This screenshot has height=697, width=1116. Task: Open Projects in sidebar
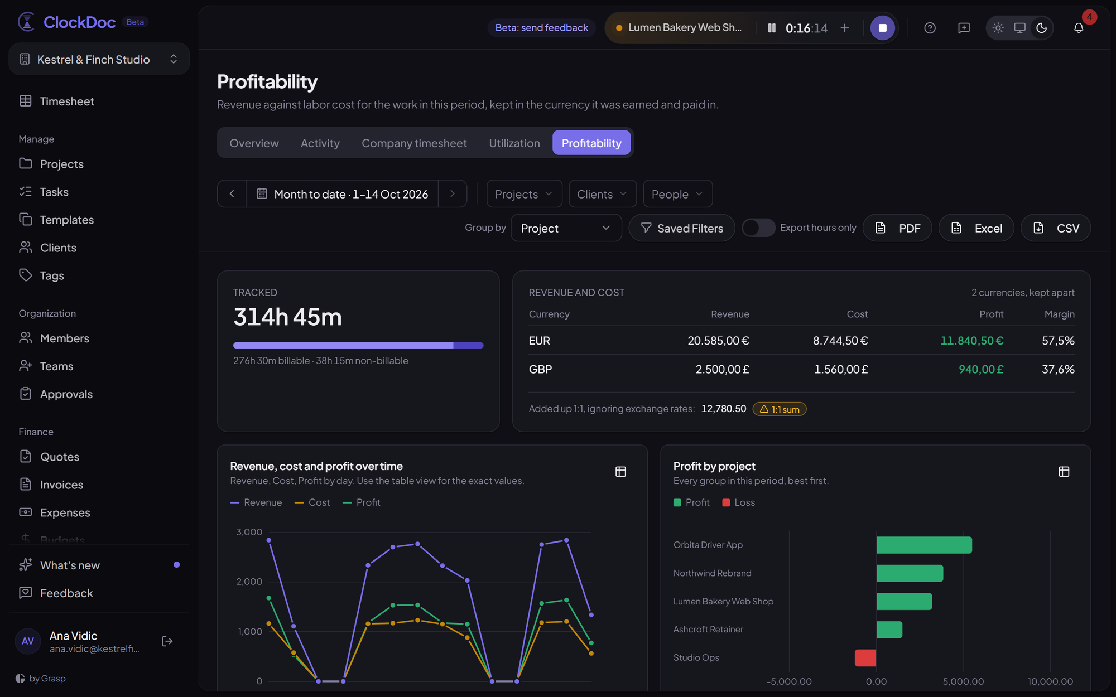99,164
